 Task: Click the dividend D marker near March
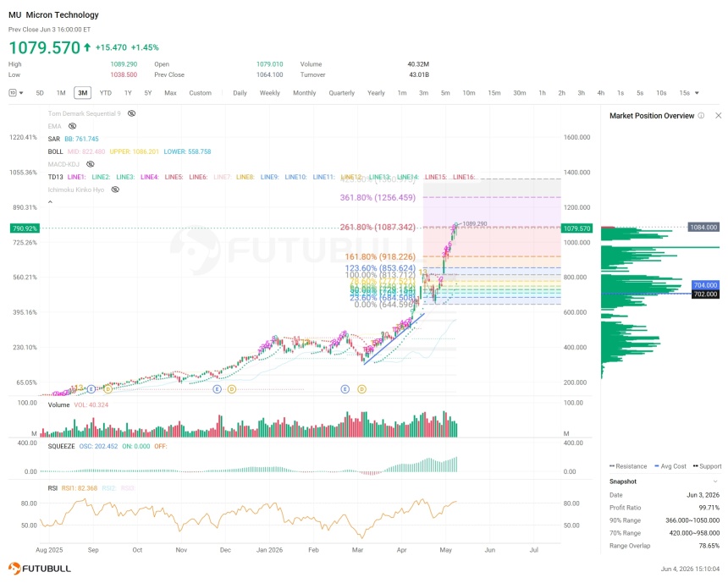[x=361, y=389]
